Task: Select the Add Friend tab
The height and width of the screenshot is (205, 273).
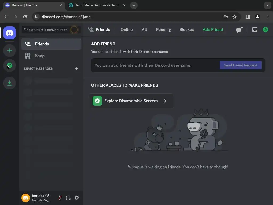Action: point(213,30)
